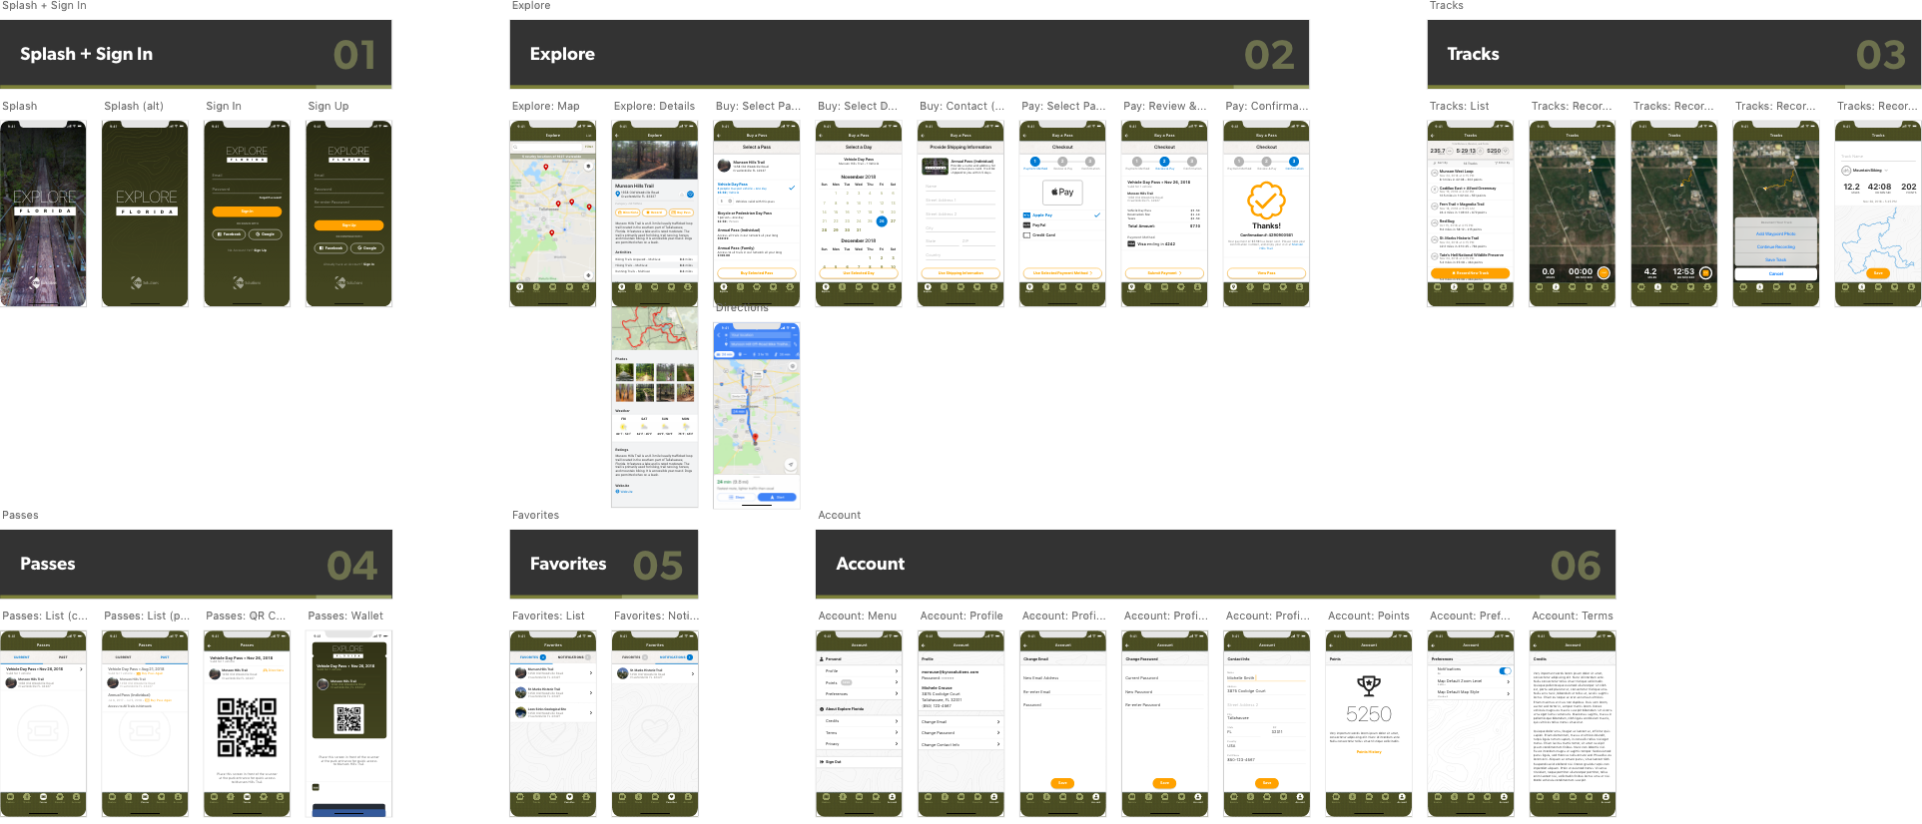
Task: Click the View Pass button on the confirmation screen
Action: 1266,272
